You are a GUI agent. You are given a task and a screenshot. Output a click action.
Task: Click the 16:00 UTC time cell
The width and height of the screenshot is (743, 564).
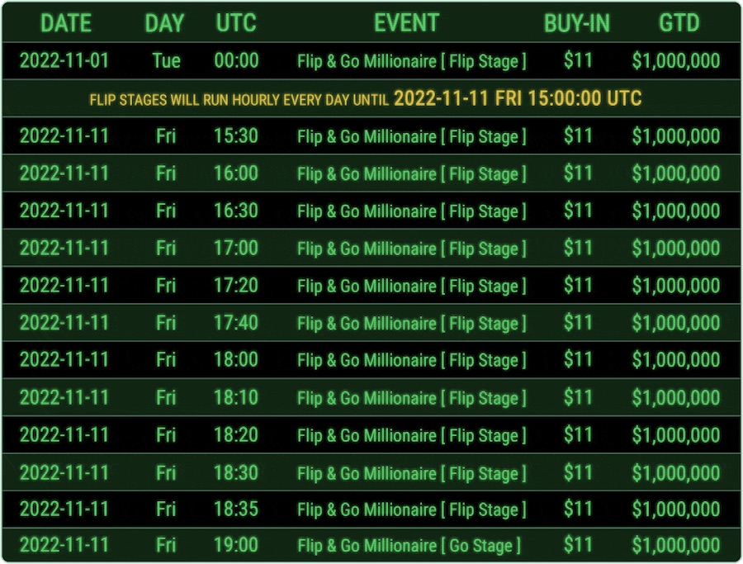click(x=236, y=173)
